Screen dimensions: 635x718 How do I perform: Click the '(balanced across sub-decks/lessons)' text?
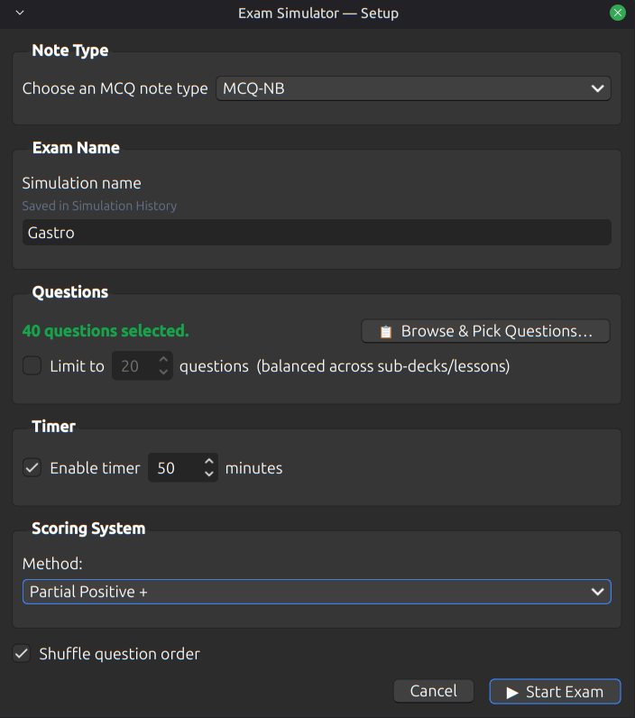(x=383, y=366)
